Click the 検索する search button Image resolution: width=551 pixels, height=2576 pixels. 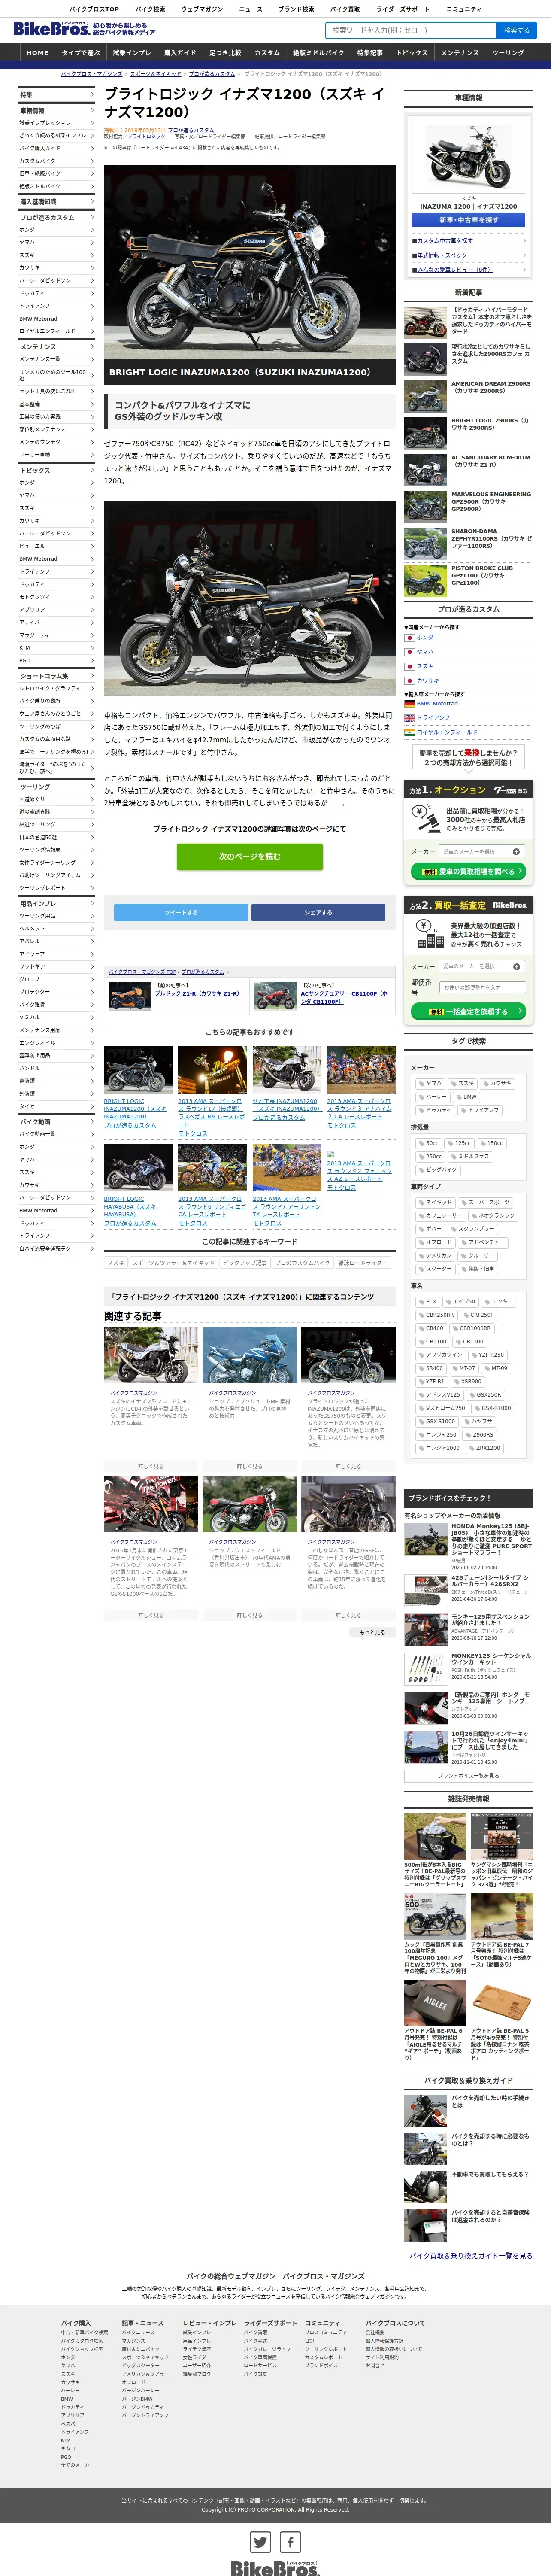tap(517, 30)
